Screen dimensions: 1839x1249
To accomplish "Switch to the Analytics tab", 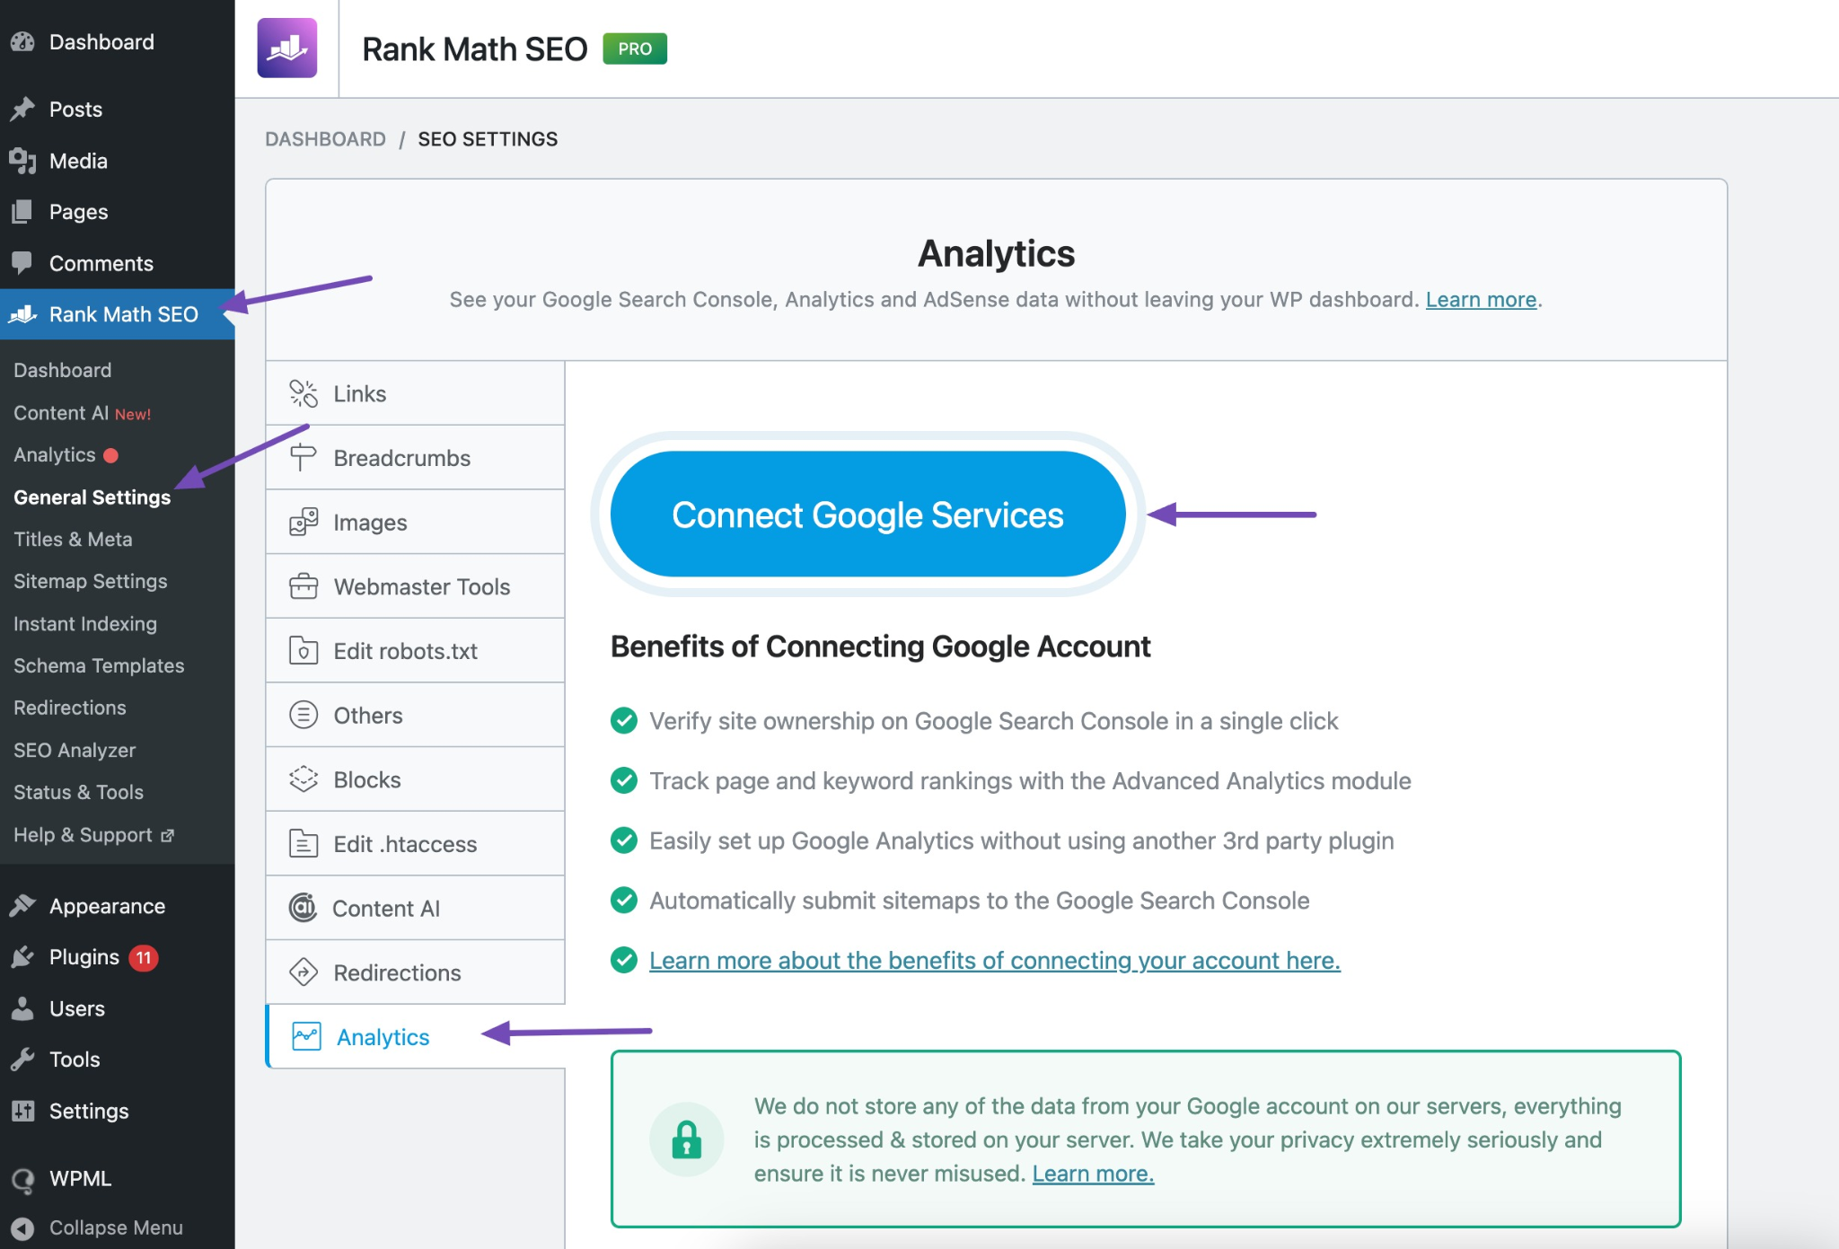I will (x=382, y=1036).
